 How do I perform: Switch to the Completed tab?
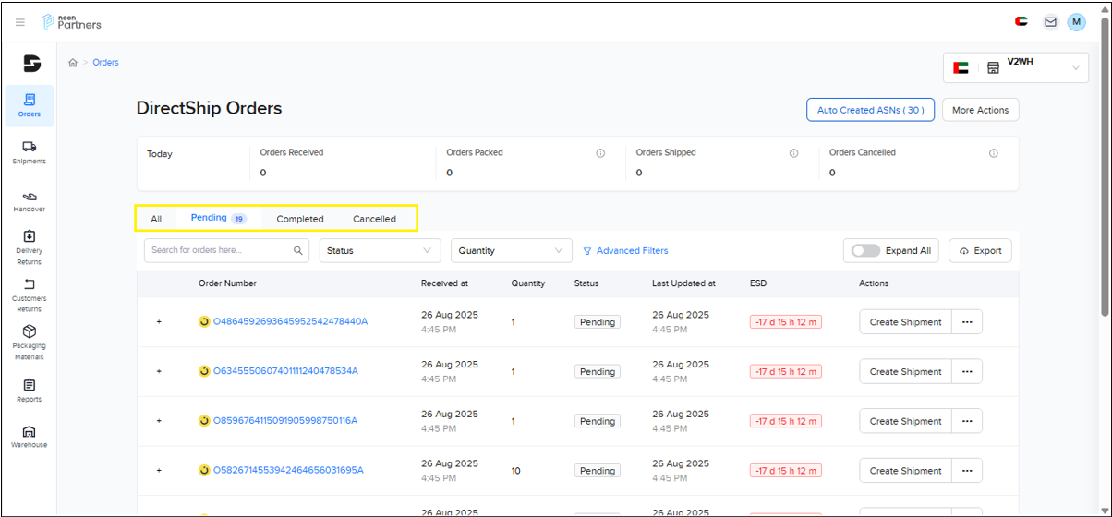[x=300, y=219]
